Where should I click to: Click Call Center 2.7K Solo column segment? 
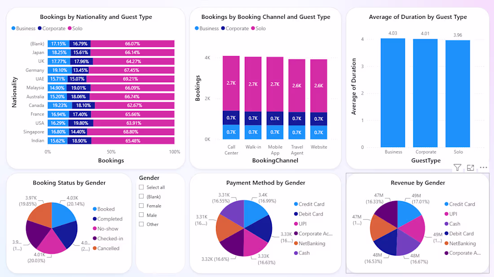point(231,84)
